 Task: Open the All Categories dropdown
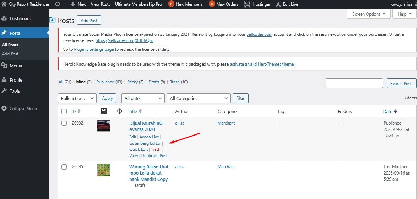(199, 98)
